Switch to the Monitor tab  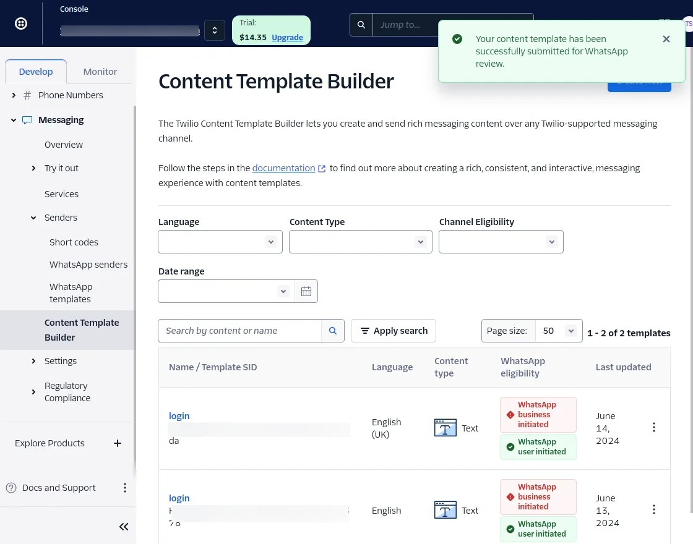coord(100,71)
